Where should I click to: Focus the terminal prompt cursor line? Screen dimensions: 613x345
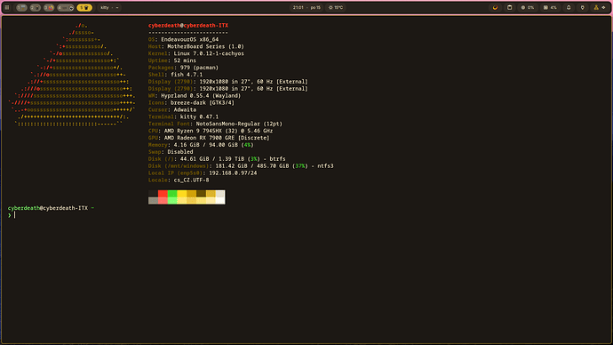(15, 215)
